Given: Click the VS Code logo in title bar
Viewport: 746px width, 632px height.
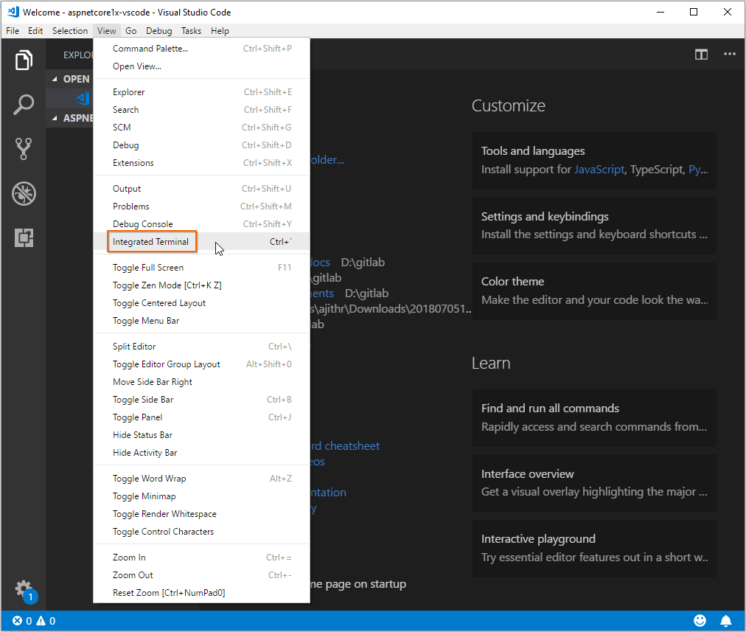Looking at the screenshot, I should [x=13, y=12].
